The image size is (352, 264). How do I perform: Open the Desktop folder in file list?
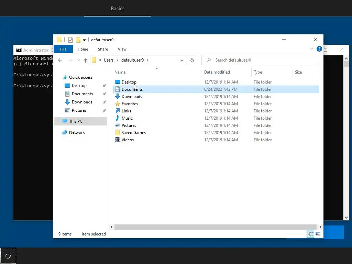pyautogui.click(x=129, y=82)
